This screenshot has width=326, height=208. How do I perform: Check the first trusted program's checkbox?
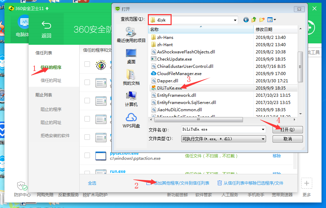(x=87, y=64)
